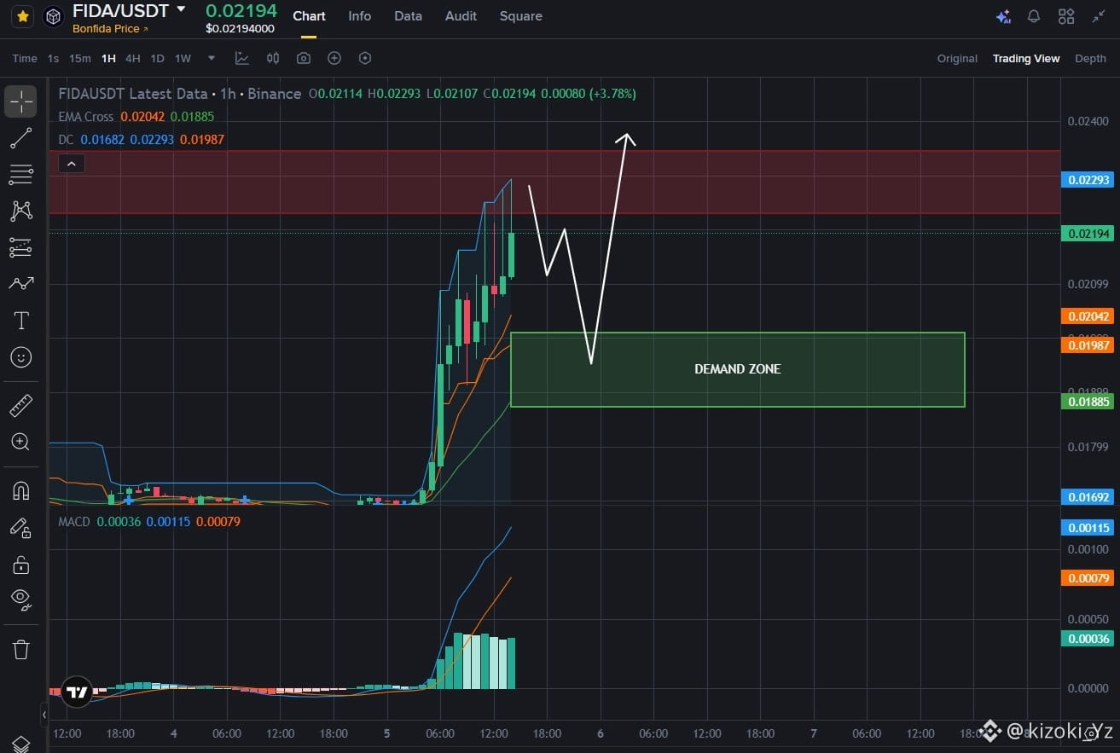1120x753 pixels.
Task: Click the current price label 0.02194 on axis
Action: coord(1089,234)
